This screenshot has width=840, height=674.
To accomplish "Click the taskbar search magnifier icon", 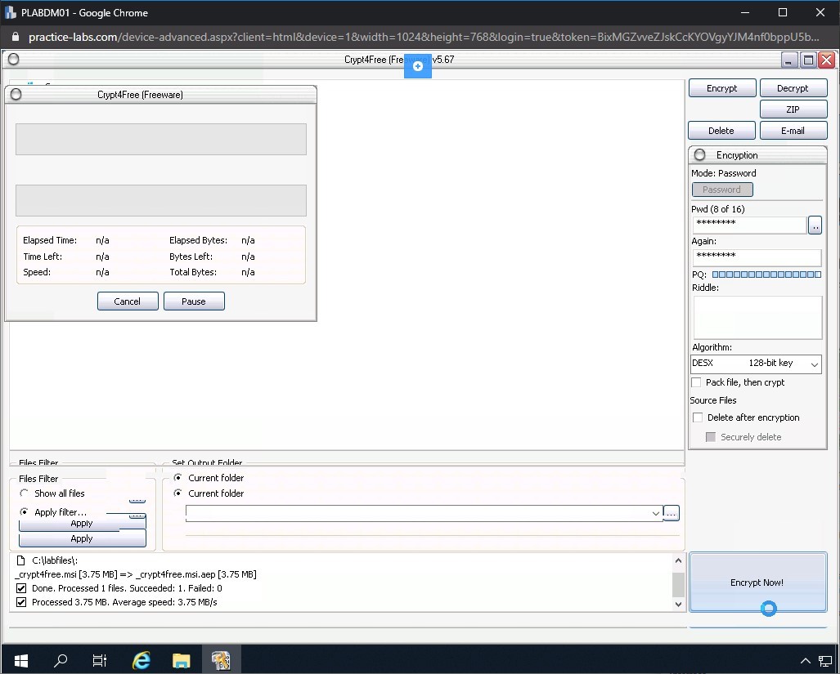I will [61, 659].
